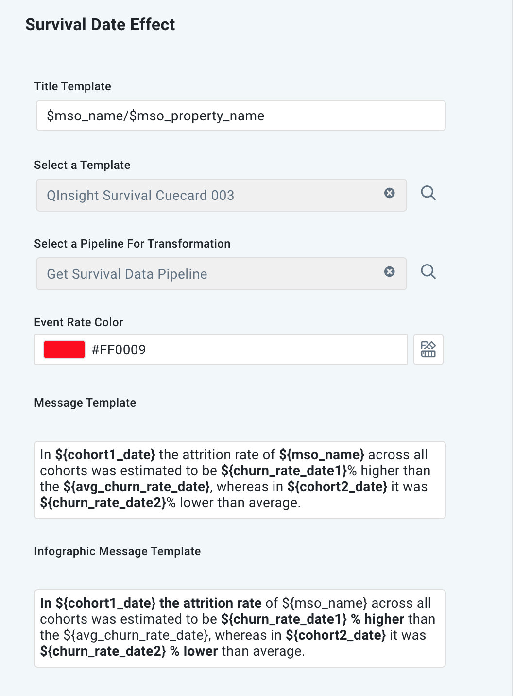
Task: Click the magnifier to browse available templates
Action: point(428,193)
